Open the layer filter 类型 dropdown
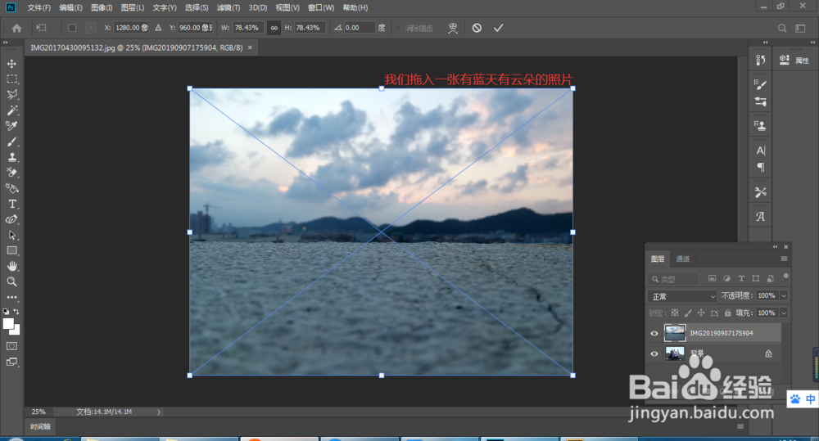The width and height of the screenshot is (819, 441). coord(673,279)
